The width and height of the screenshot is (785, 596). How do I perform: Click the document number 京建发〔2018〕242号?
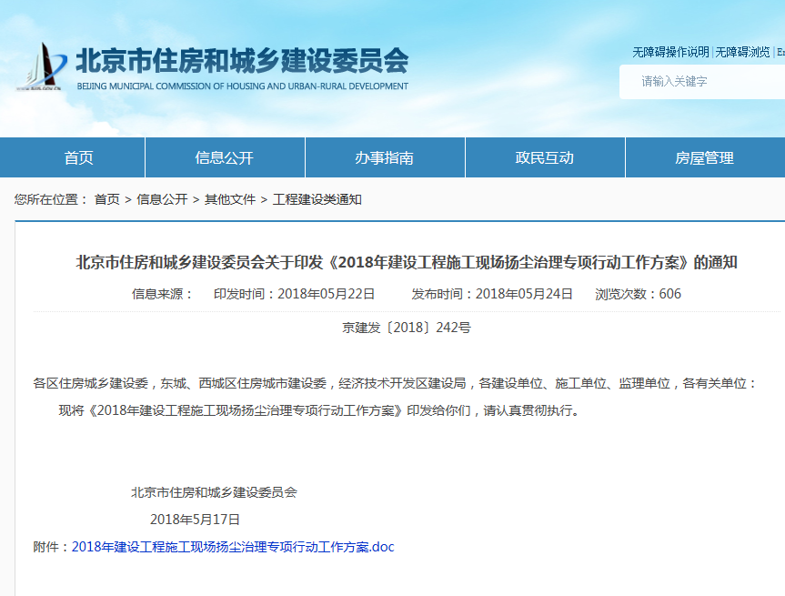[406, 328]
